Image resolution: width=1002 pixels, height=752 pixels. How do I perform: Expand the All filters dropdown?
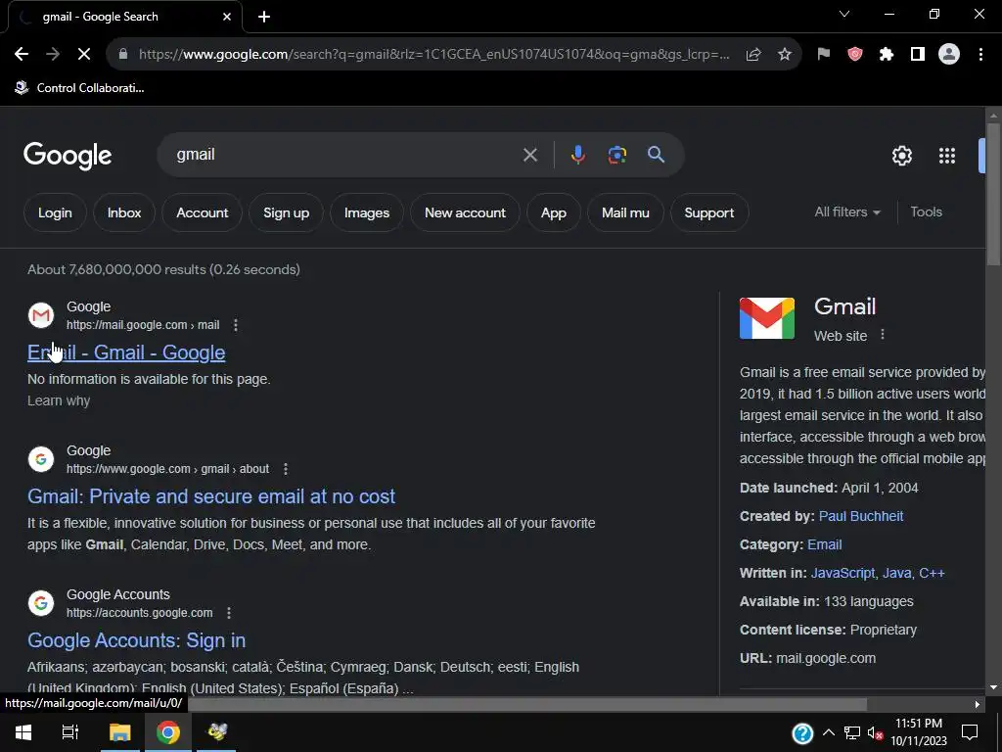click(x=847, y=212)
